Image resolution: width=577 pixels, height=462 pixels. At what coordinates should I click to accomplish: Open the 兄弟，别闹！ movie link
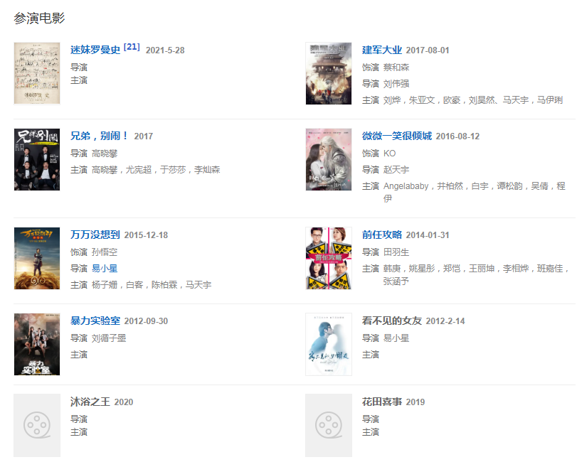click(x=100, y=136)
